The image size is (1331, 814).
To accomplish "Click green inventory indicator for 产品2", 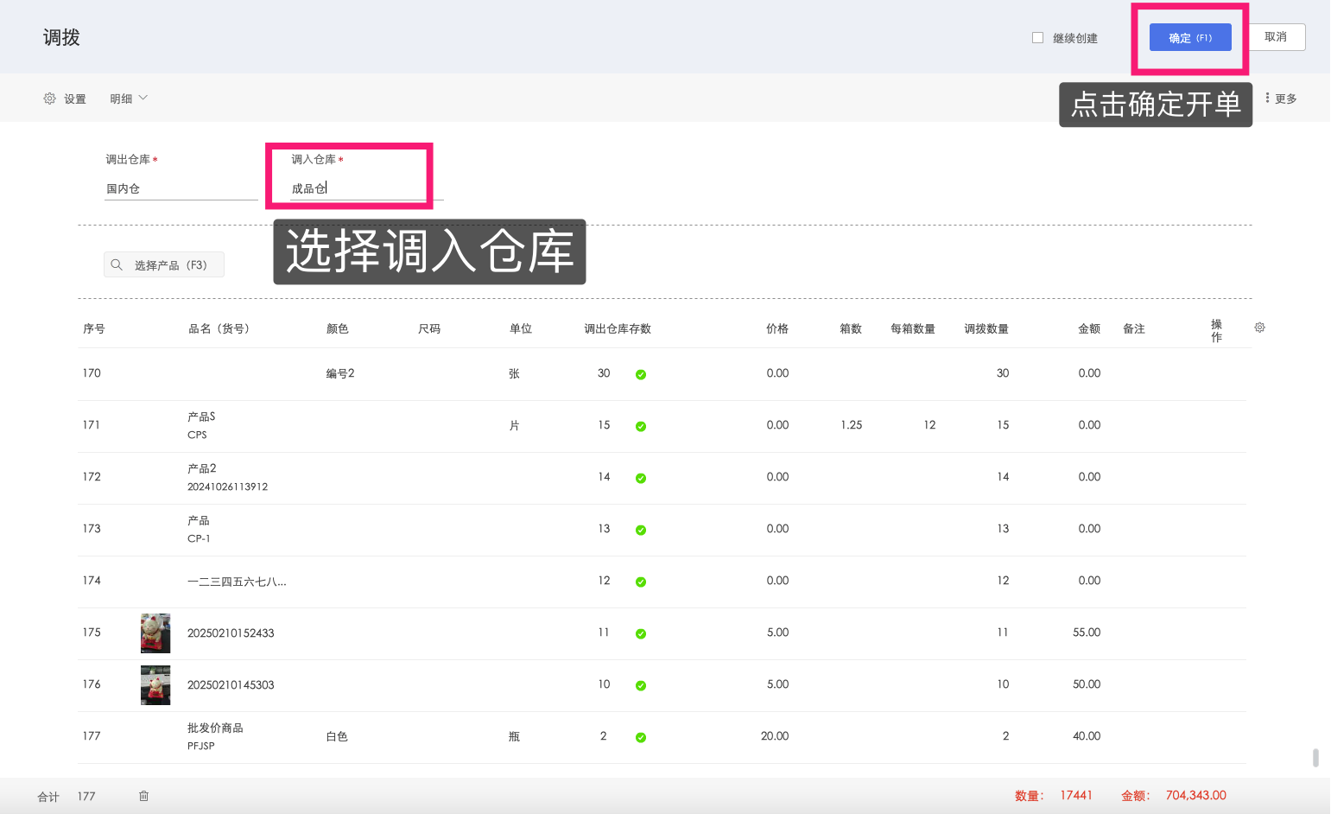I will point(640,477).
